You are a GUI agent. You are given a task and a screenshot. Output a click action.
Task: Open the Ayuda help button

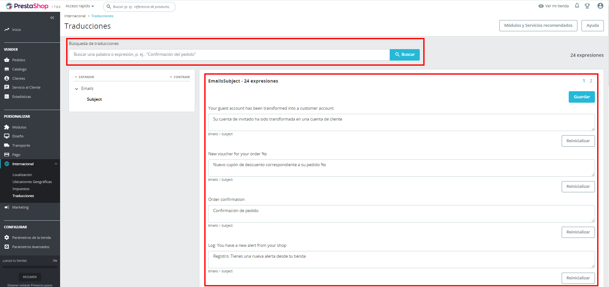coord(593,26)
